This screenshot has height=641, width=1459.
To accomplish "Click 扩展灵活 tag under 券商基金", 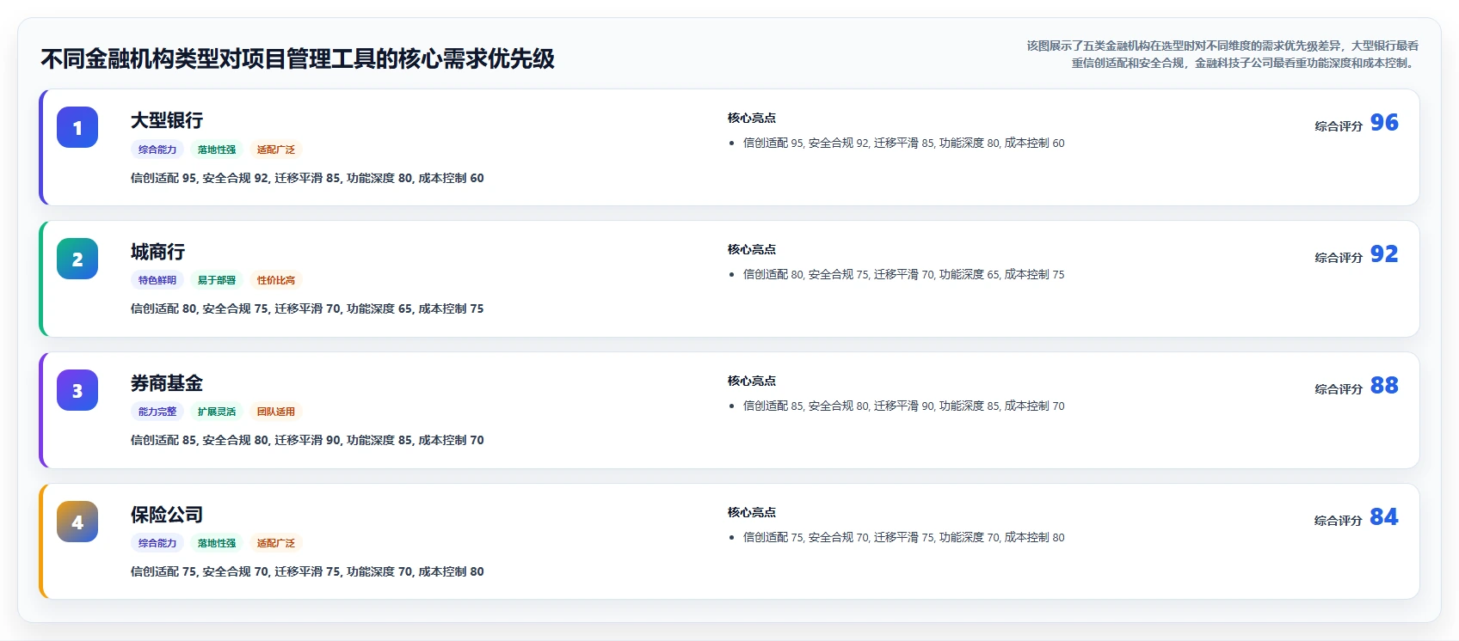I will pyautogui.click(x=217, y=412).
